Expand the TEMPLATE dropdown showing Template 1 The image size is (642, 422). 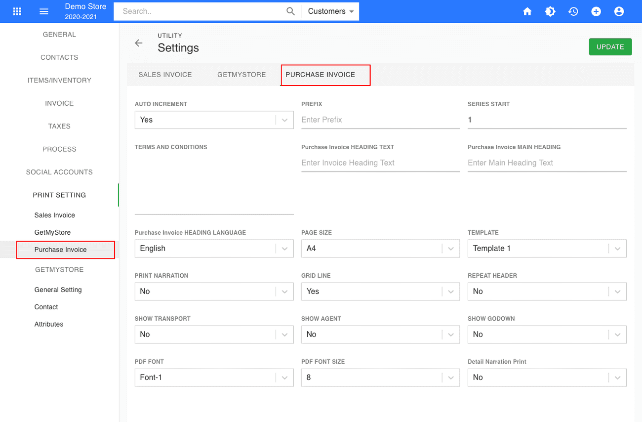547,248
